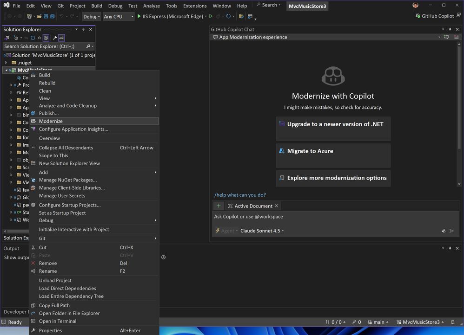This screenshot has width=464, height=335.
Task: Toggle Sync with Active Document icon
Action: tap(25, 38)
